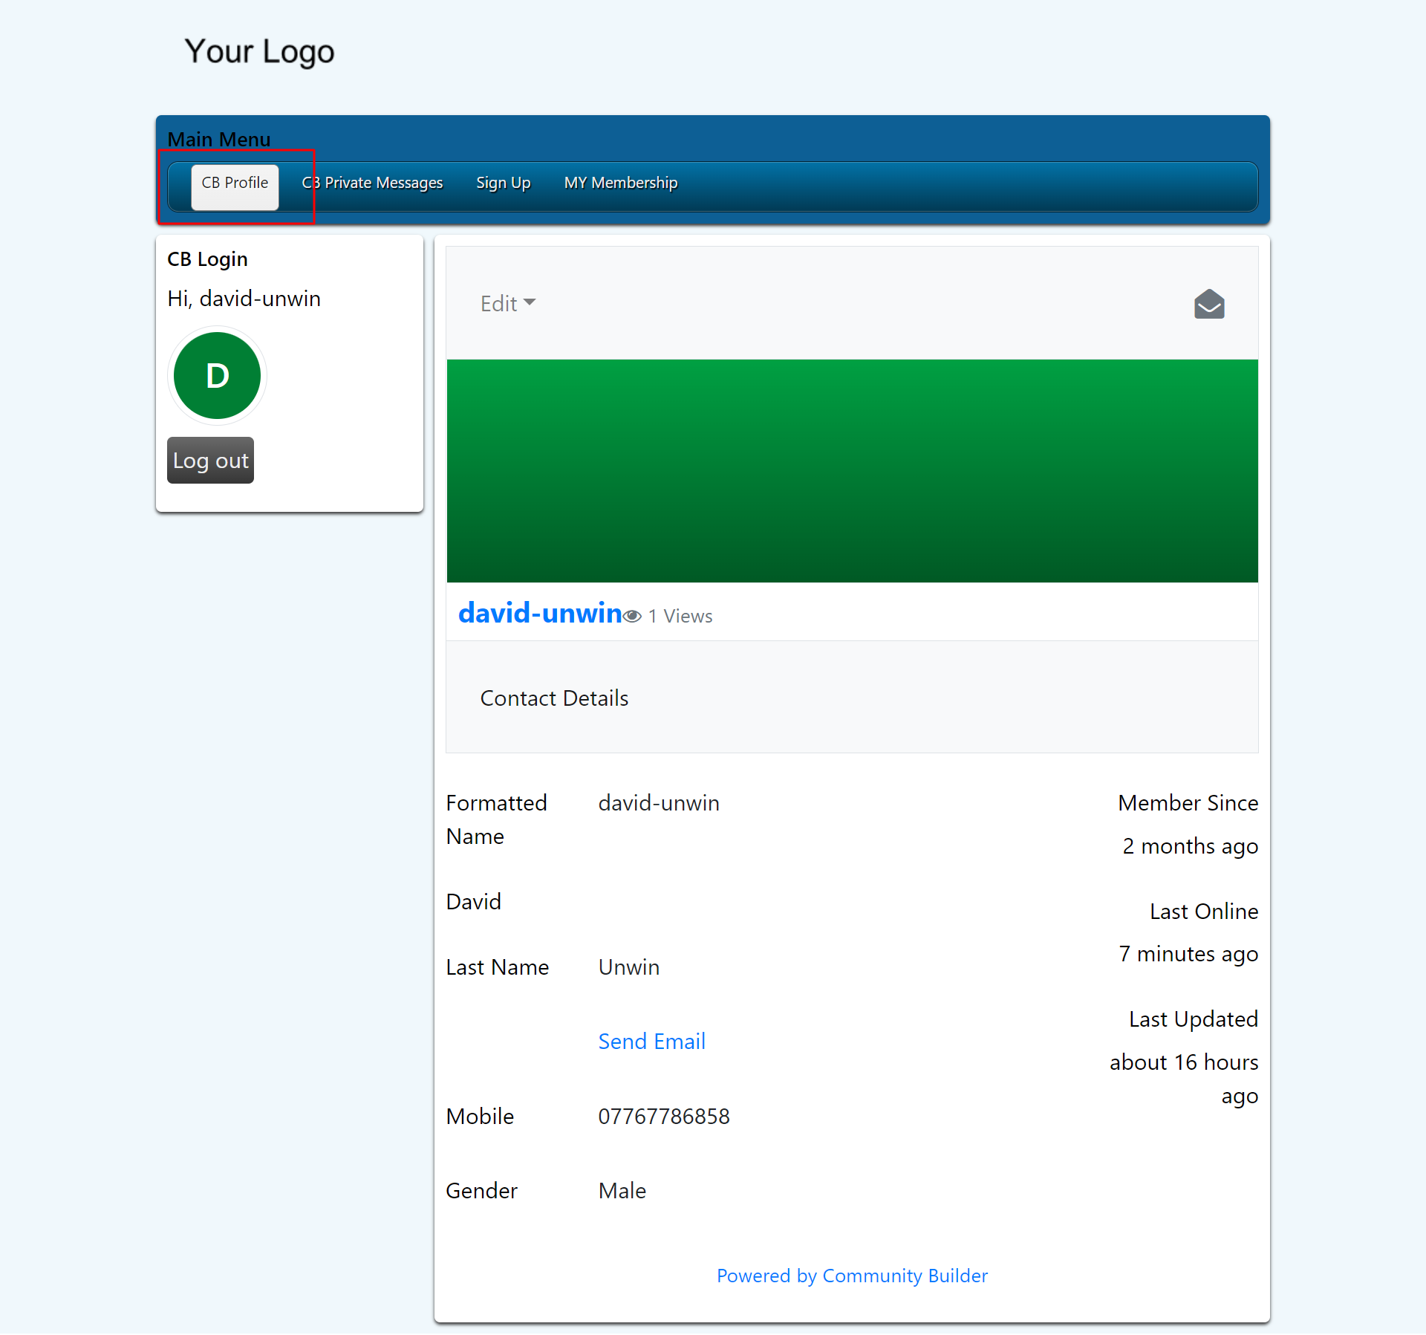Image resolution: width=1426 pixels, height=1335 pixels.
Task: Select the Contact Details tab
Action: point(555,698)
